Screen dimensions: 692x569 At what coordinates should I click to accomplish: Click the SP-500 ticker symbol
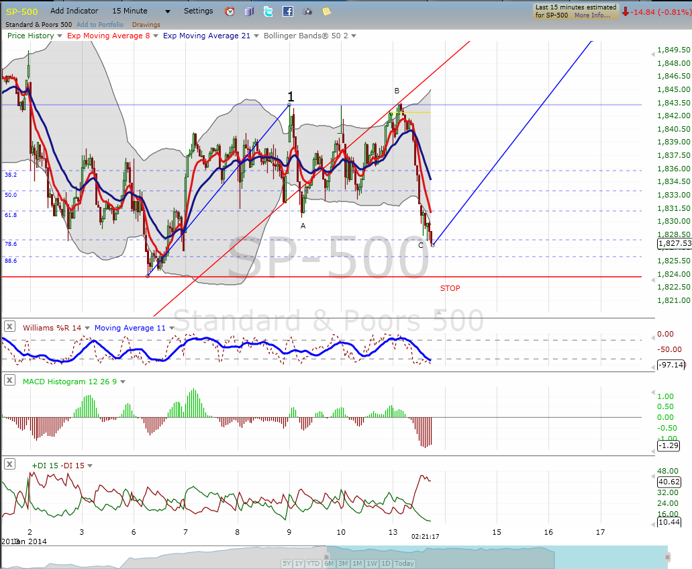coord(21,11)
